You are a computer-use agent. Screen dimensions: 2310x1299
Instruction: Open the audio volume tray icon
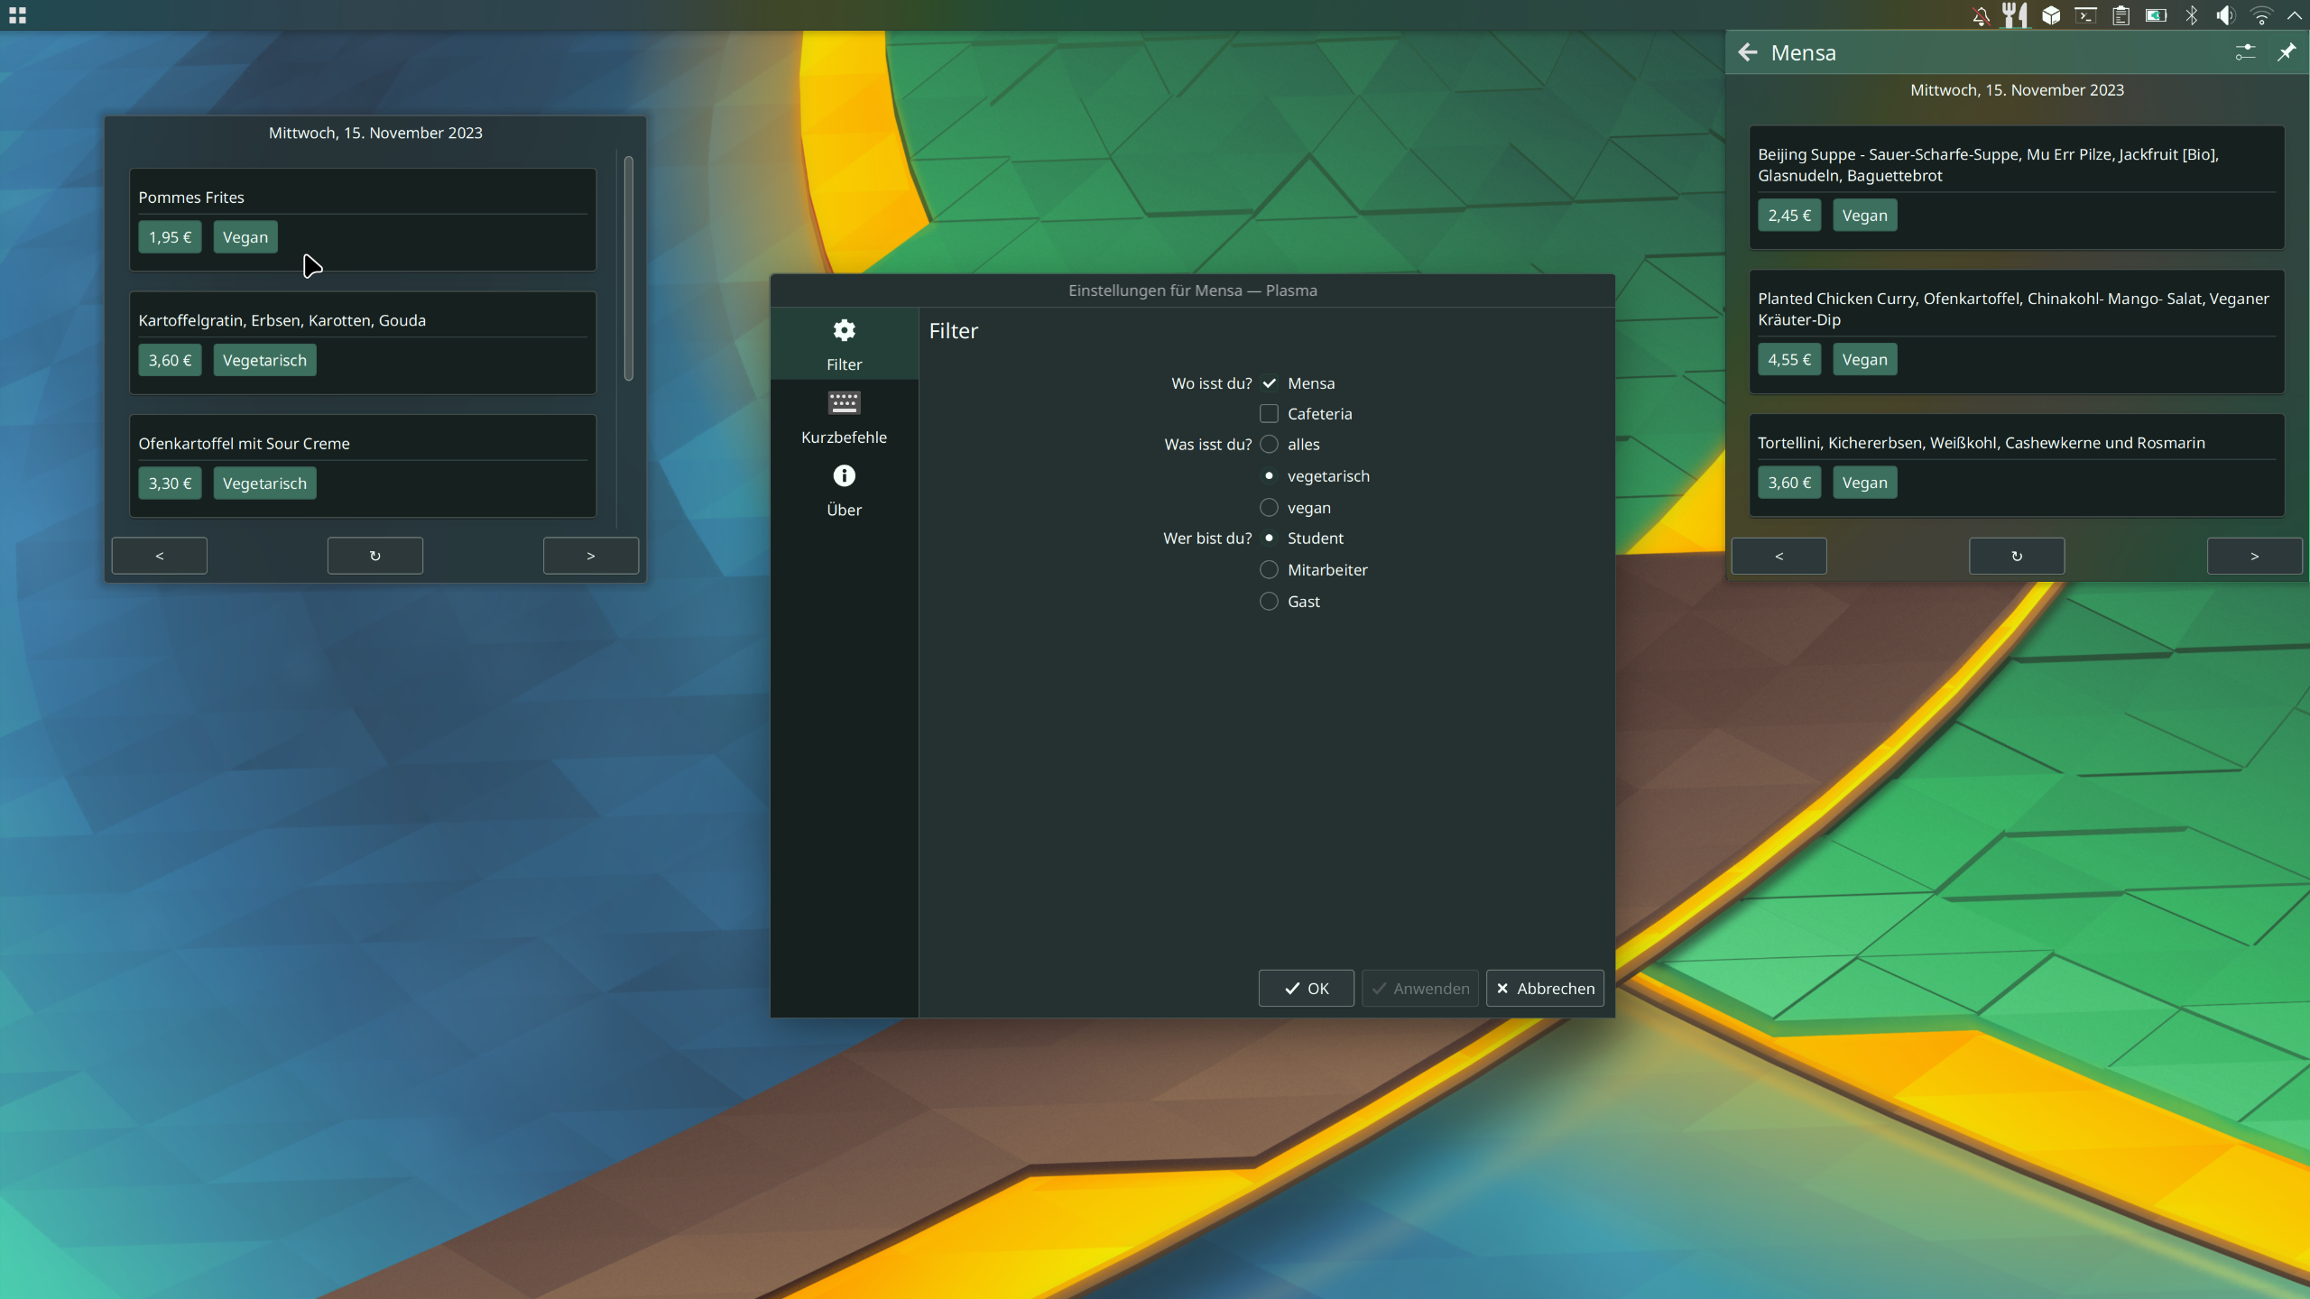[x=2226, y=15]
